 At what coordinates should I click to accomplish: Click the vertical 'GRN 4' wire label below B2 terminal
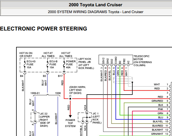pos(118,71)
